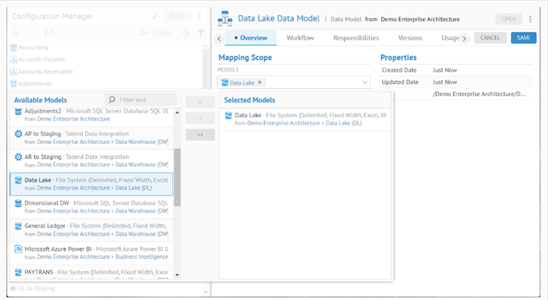Viewport: 548px width, 300px height.
Task: Click the Available Models list scrollbar down arrow
Action: click(x=177, y=275)
